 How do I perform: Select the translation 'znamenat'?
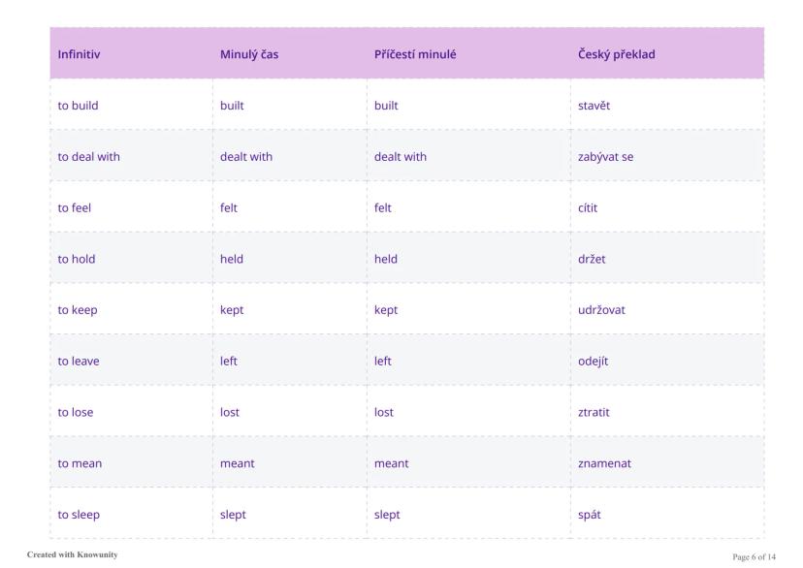[604, 463]
